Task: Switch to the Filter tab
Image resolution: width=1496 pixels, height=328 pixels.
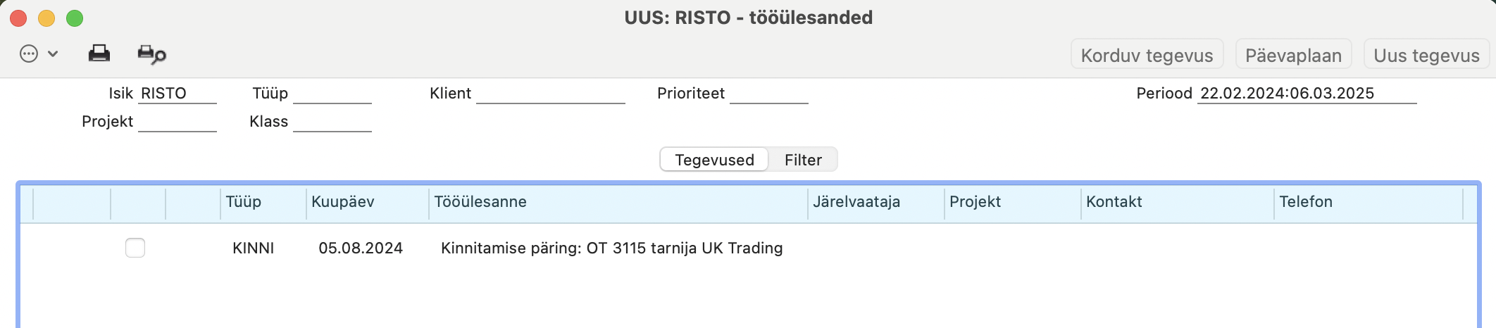Action: [x=803, y=160]
